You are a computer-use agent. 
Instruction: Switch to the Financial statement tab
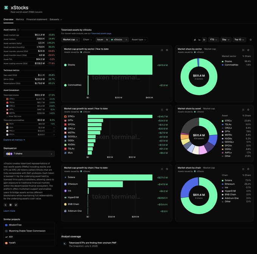pyautogui.click(x=37, y=20)
